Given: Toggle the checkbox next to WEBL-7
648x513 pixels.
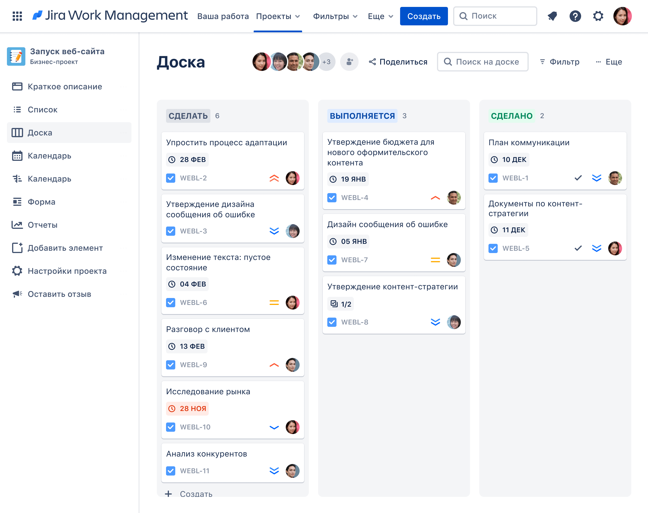Looking at the screenshot, I should [332, 260].
